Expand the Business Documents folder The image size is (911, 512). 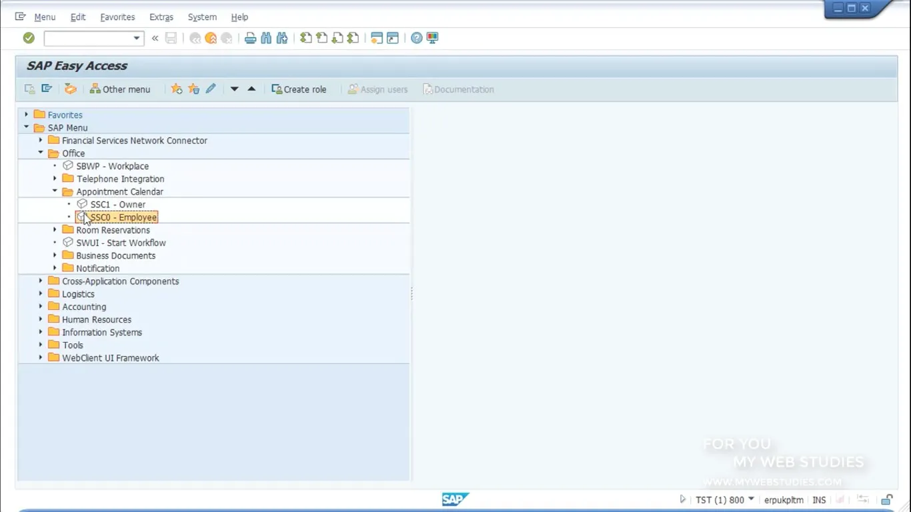tap(55, 255)
